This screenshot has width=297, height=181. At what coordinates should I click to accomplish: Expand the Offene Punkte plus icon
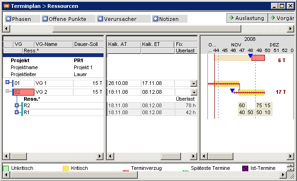click(45, 19)
